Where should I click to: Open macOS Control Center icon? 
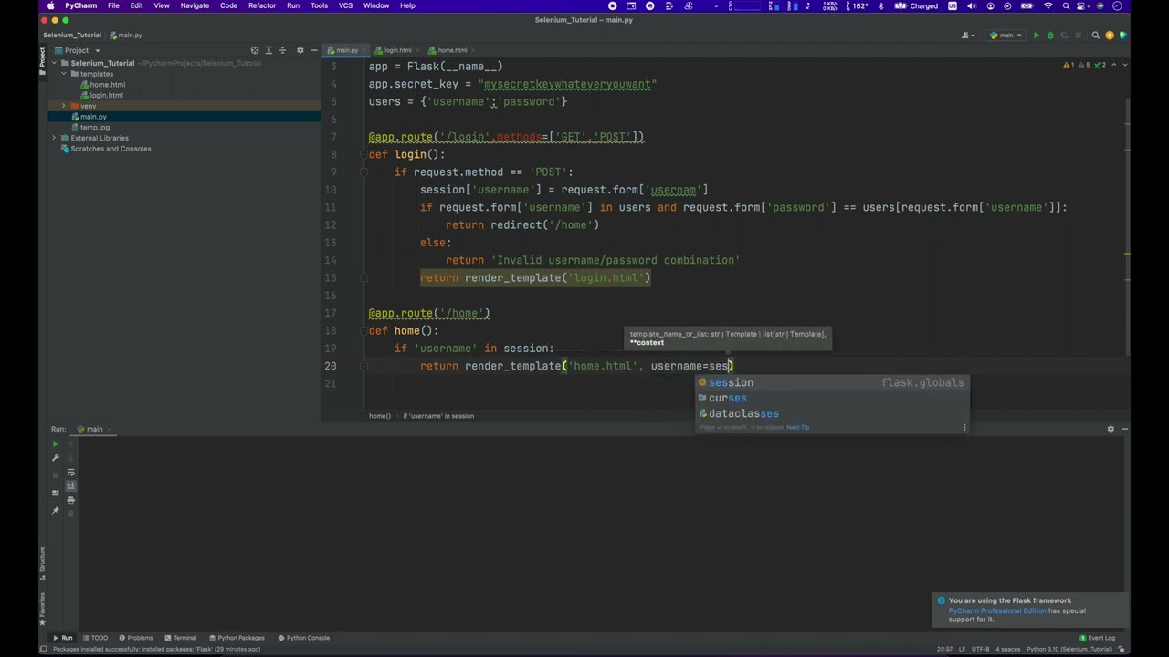tap(1082, 6)
